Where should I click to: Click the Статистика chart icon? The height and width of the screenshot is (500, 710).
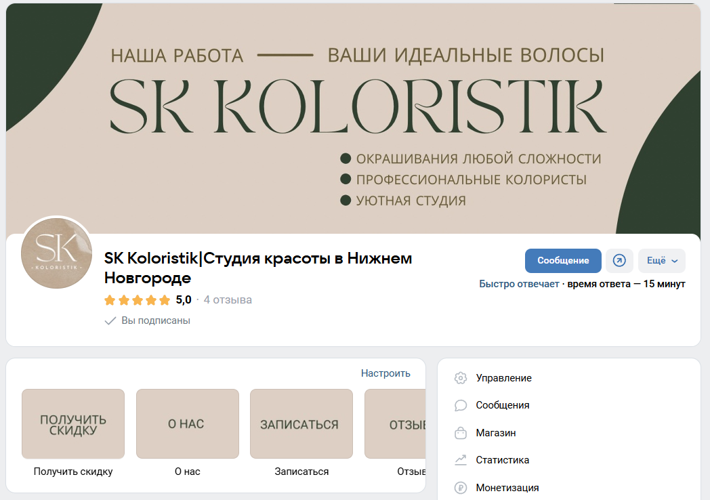point(461,460)
